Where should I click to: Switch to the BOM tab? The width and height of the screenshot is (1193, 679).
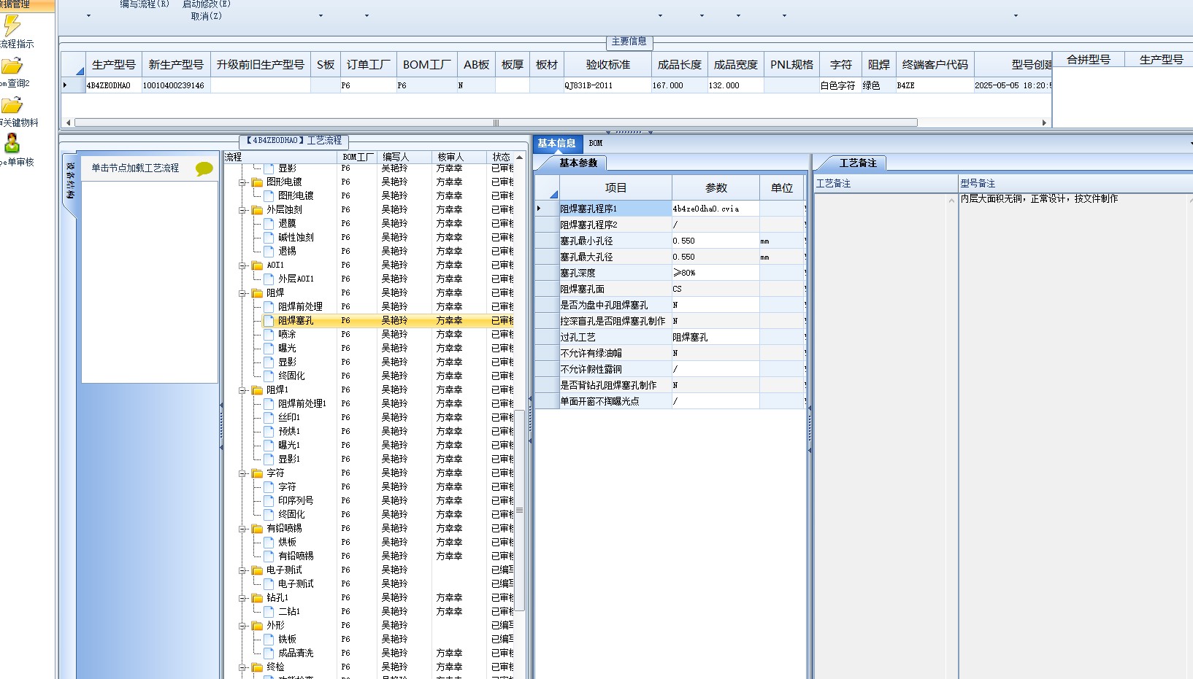coord(596,144)
